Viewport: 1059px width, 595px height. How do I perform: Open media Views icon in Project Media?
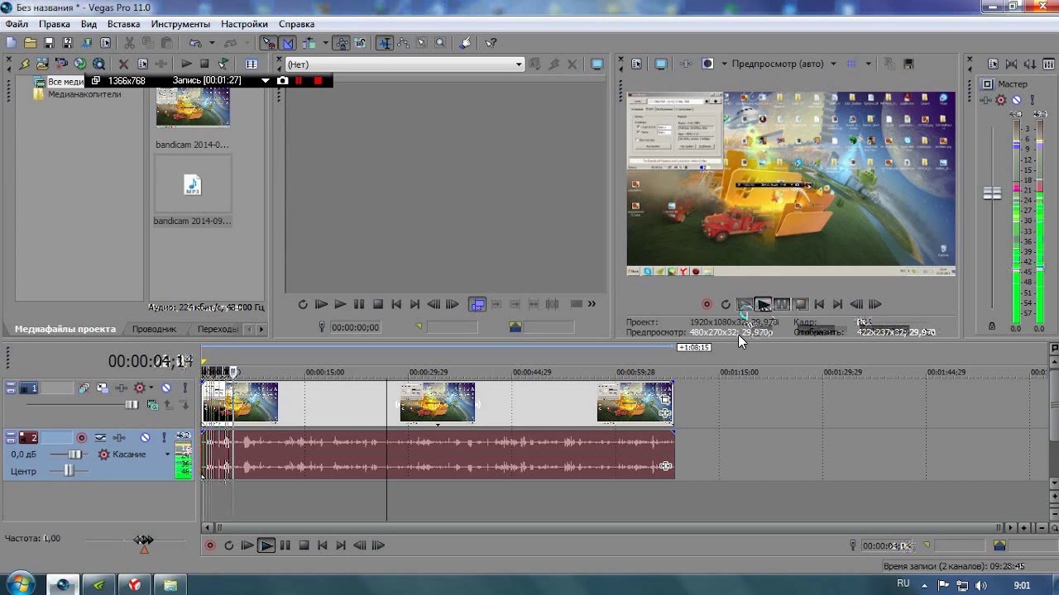click(x=252, y=64)
